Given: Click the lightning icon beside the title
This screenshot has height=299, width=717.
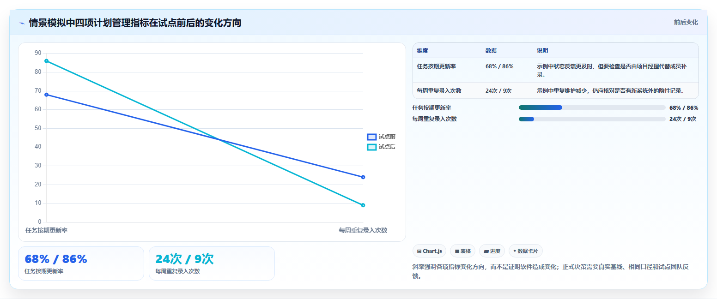Looking at the screenshot, I should (x=22, y=23).
